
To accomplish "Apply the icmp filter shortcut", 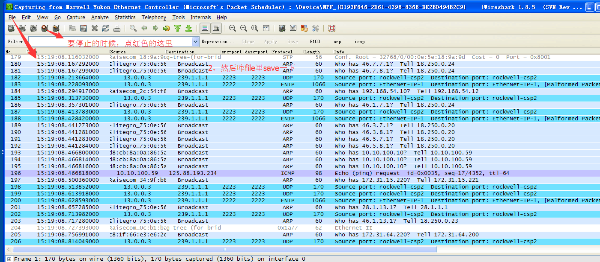I will (360, 41).
